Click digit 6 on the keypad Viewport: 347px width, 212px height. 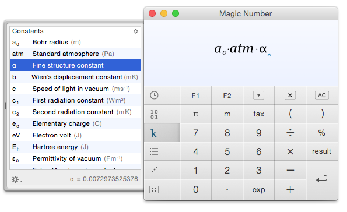click(x=258, y=151)
